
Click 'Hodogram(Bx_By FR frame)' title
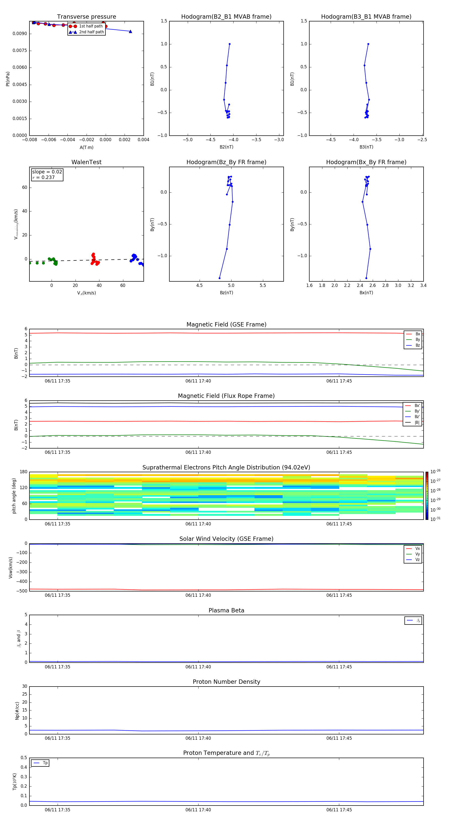point(366,162)
